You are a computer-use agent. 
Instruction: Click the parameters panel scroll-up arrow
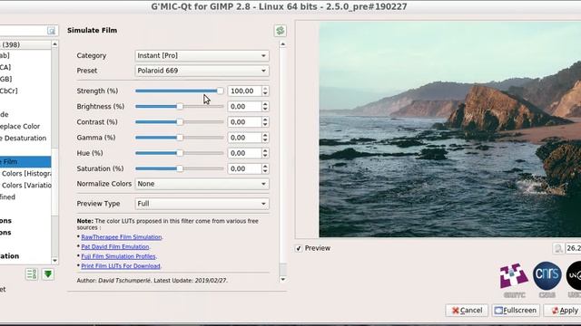click(x=282, y=44)
